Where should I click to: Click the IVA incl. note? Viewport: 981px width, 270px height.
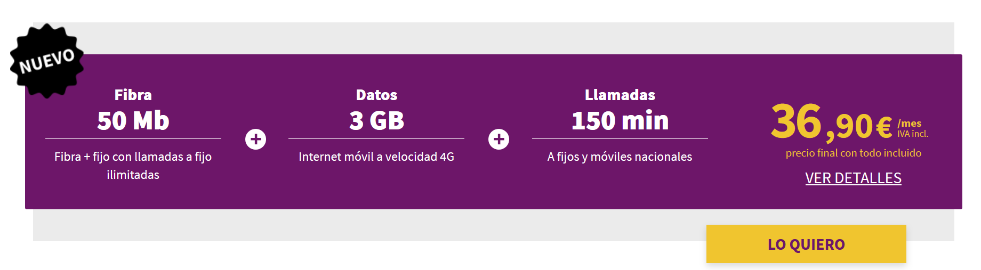click(913, 134)
